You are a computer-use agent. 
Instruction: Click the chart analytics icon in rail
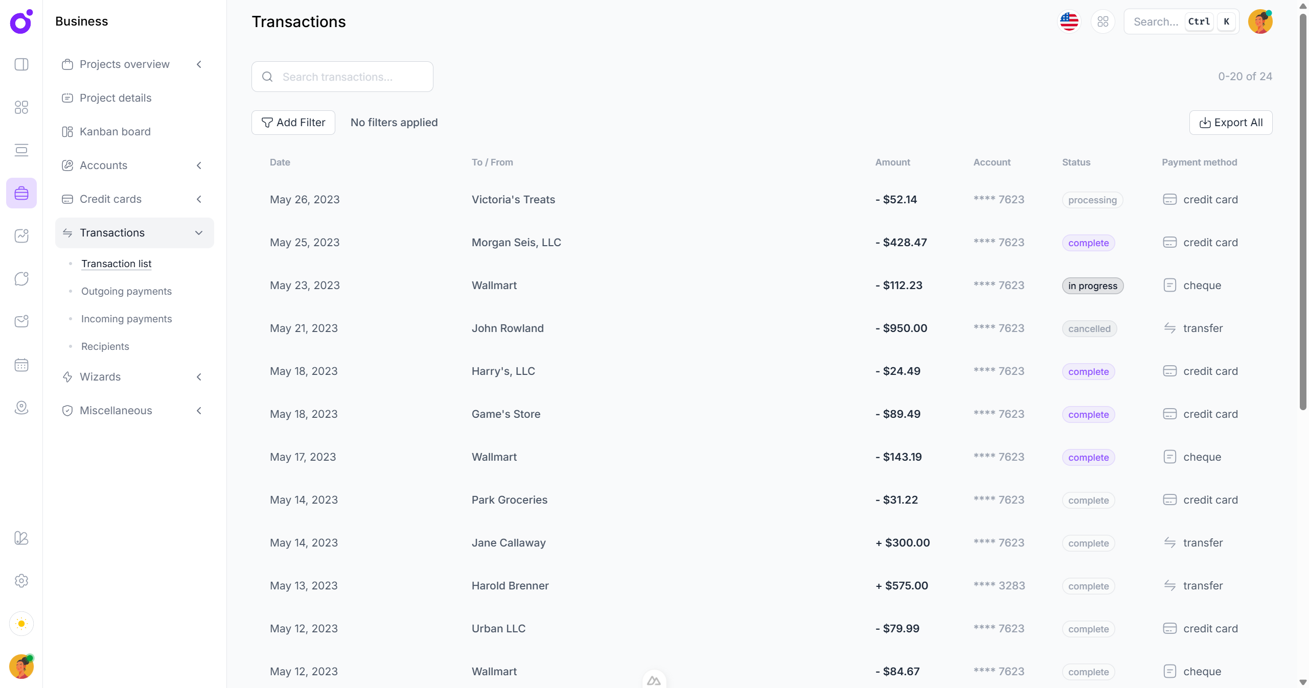21,235
